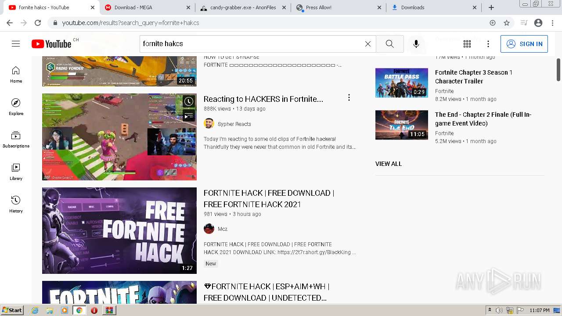
Task: Open options for Reacting to HACKERS video
Action: click(349, 97)
